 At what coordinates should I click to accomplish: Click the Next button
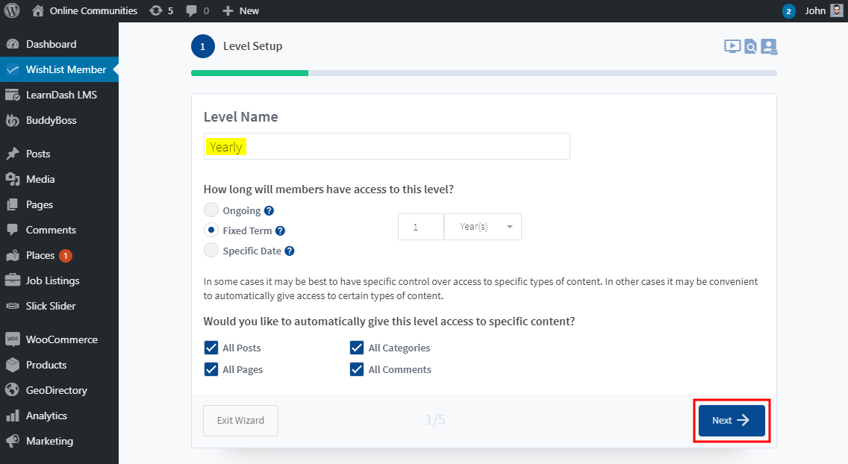[731, 421]
